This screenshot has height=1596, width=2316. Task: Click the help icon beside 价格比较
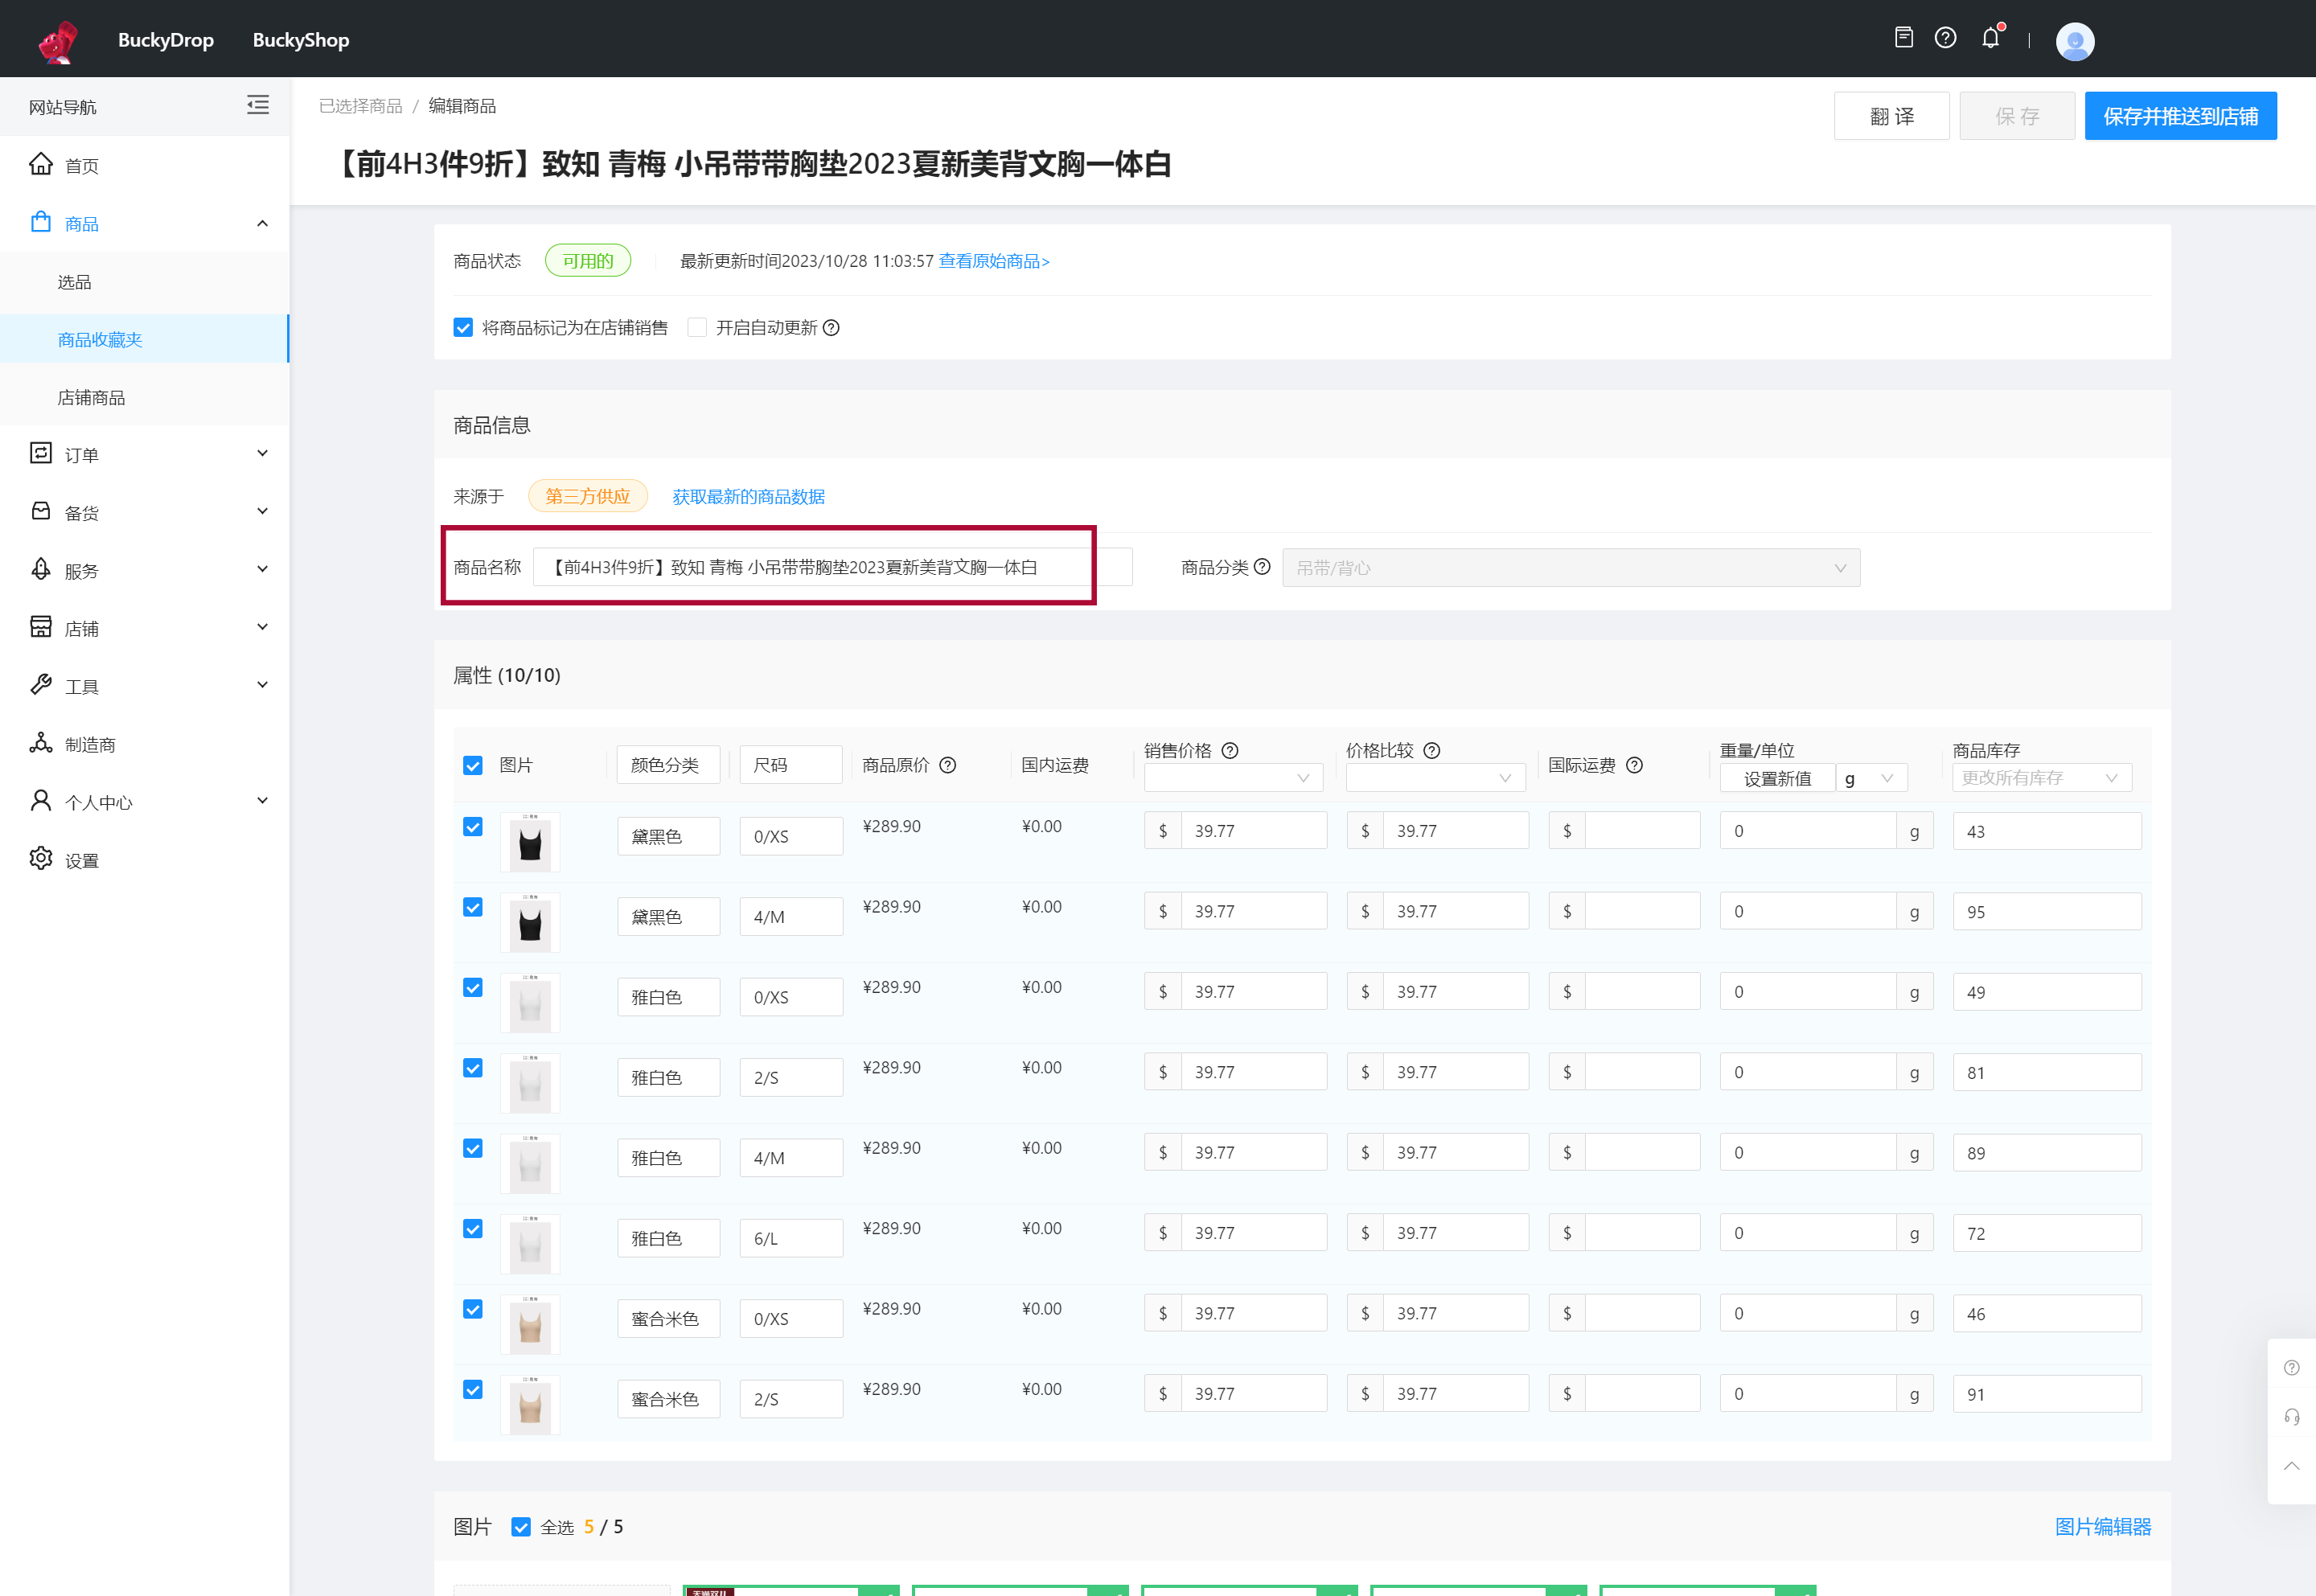point(1432,751)
